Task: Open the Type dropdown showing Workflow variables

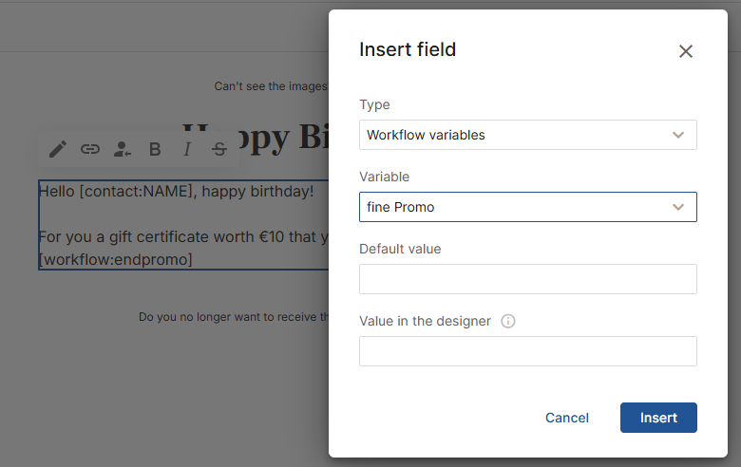Action: click(x=527, y=135)
